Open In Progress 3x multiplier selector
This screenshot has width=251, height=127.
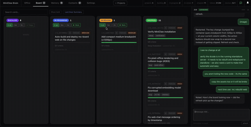pos(69,25)
